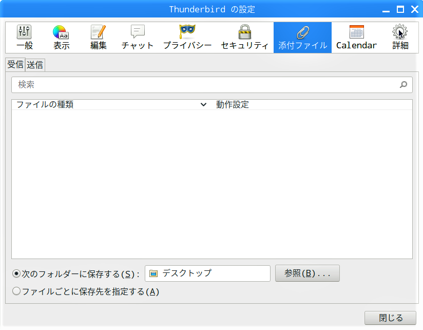Click the デスクトップ save folder field

tap(207, 273)
